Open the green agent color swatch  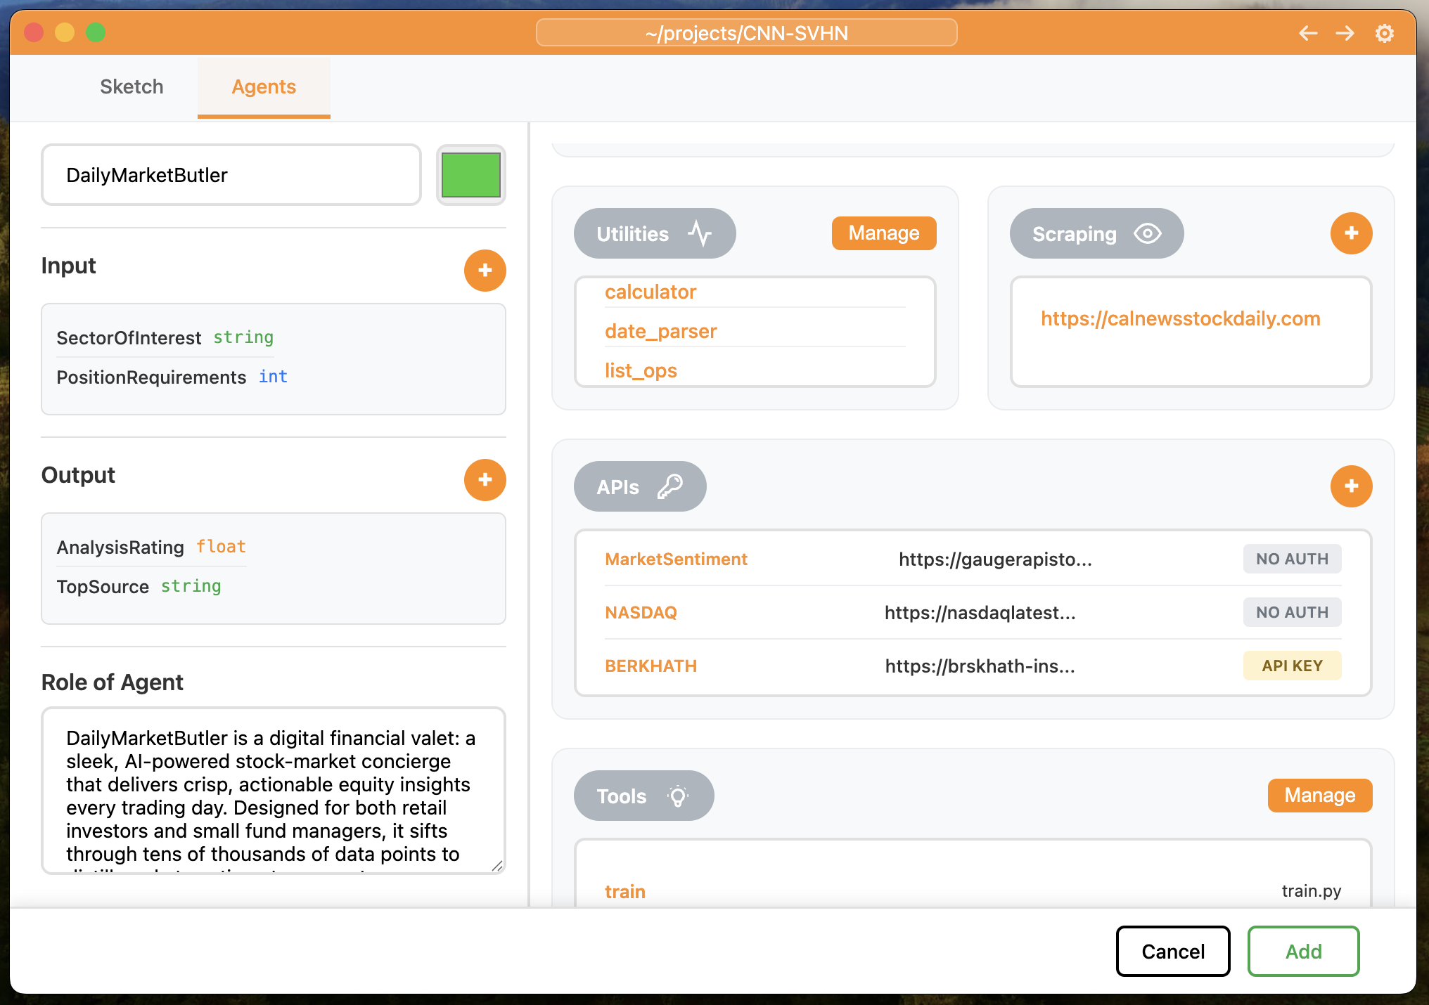click(470, 175)
